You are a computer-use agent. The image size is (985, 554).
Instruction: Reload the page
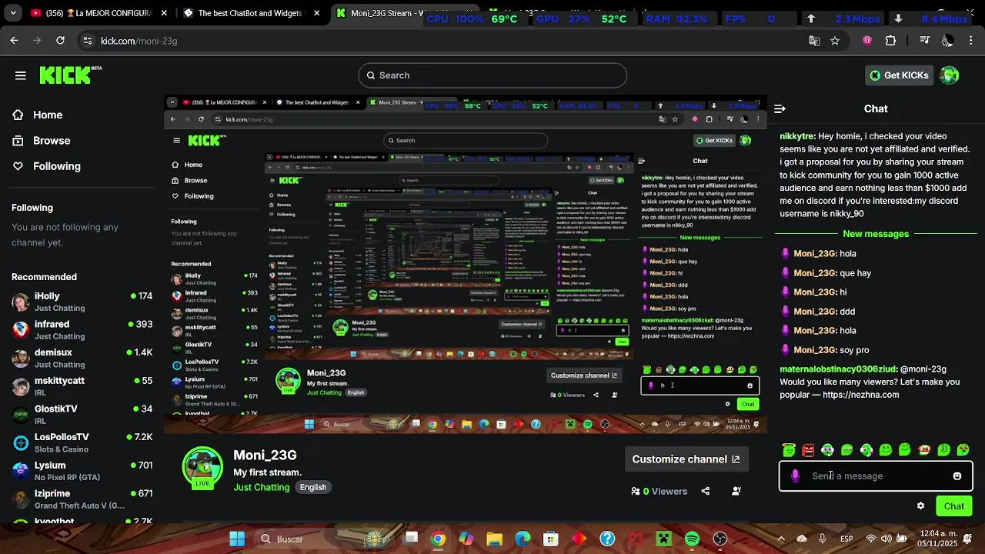click(60, 41)
